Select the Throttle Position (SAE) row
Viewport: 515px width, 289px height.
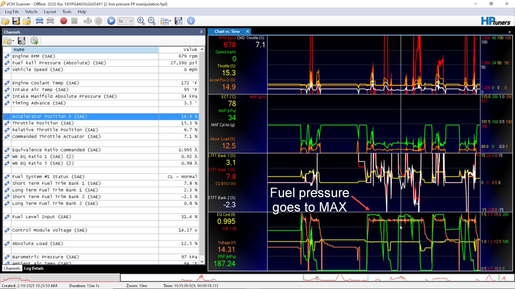coord(101,123)
